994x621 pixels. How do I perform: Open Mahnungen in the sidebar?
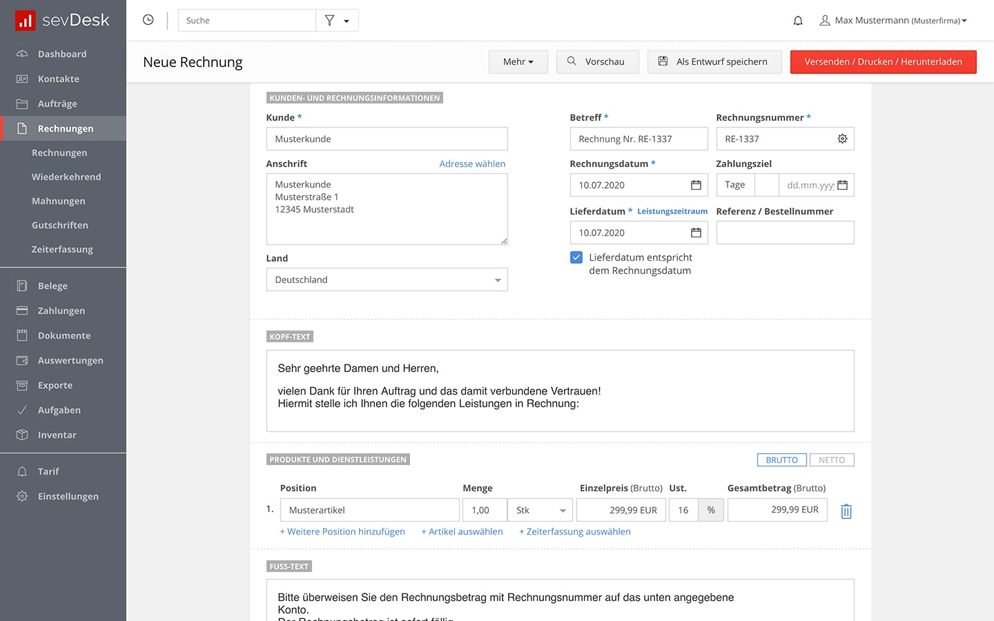point(59,201)
